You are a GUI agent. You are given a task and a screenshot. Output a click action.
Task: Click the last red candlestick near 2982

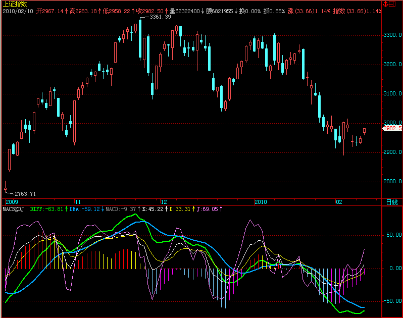[364, 131]
